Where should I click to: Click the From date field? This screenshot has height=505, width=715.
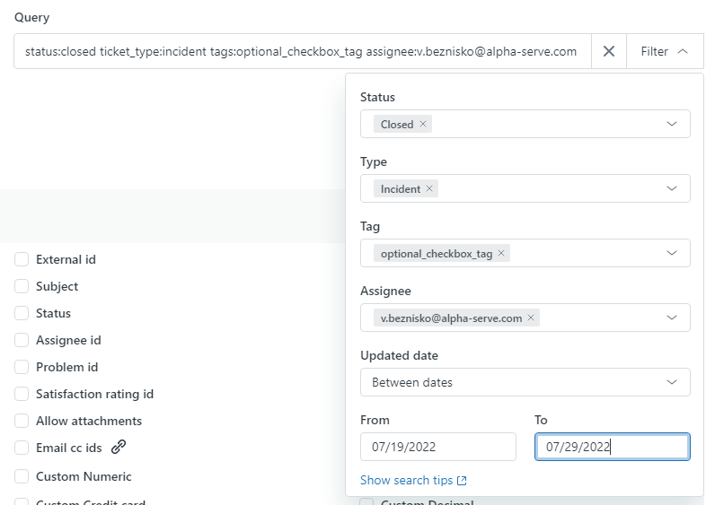(437, 447)
